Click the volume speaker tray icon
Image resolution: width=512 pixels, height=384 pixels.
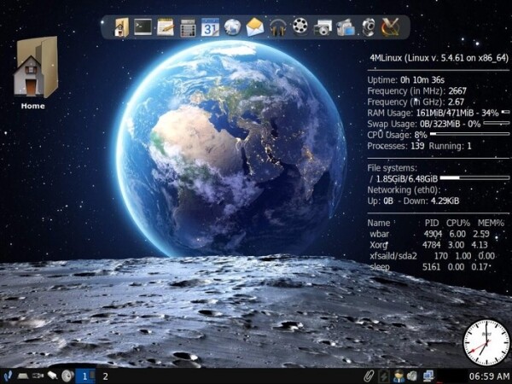pyautogui.click(x=412, y=375)
